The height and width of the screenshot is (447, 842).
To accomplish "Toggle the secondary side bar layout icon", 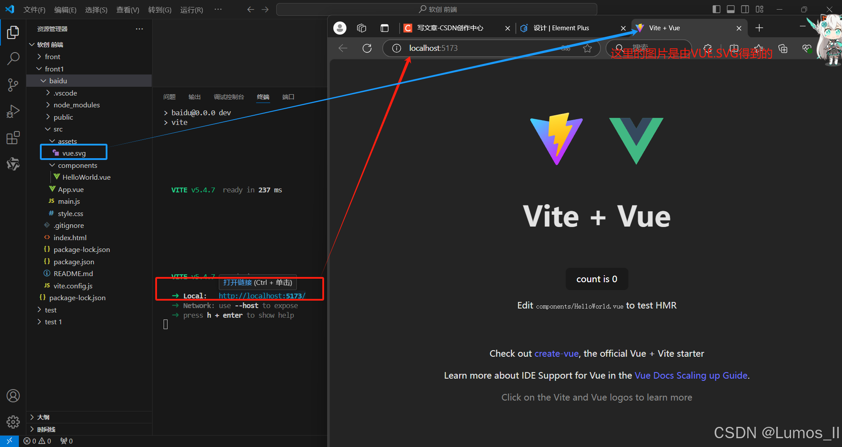I will point(745,9).
